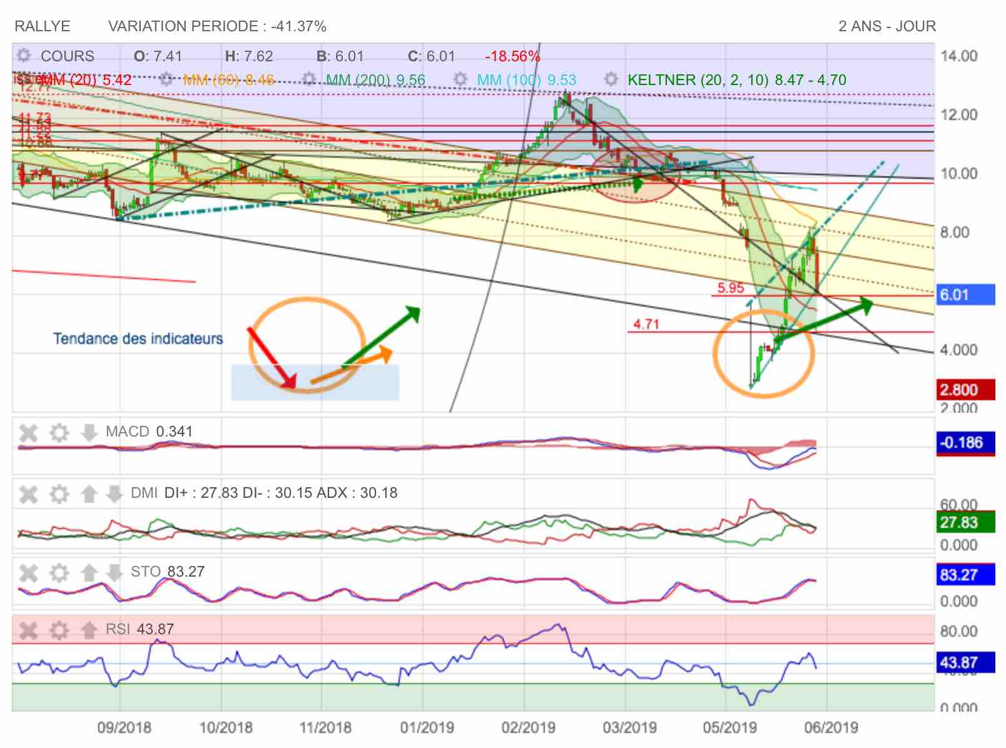Click the blue 6.01 current price tag
This screenshot has width=1006, height=748.
click(x=965, y=295)
